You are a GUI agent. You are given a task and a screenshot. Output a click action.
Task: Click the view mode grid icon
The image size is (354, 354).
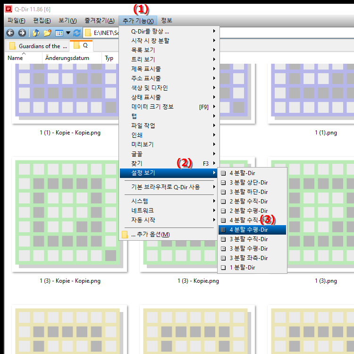pyautogui.click(x=59, y=33)
